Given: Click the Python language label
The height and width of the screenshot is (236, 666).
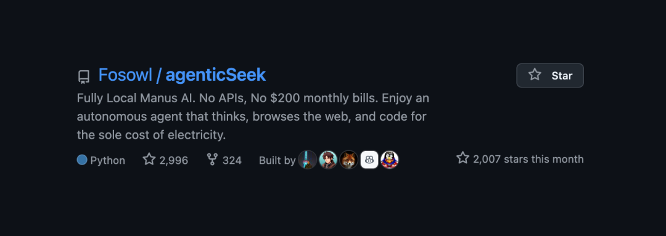Looking at the screenshot, I should click(x=107, y=160).
